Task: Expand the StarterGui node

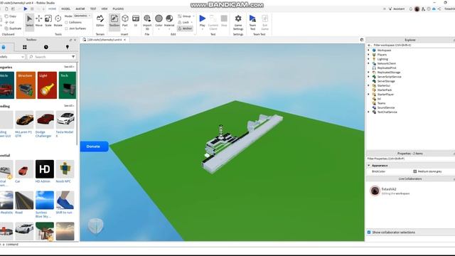Action: pos(368,85)
